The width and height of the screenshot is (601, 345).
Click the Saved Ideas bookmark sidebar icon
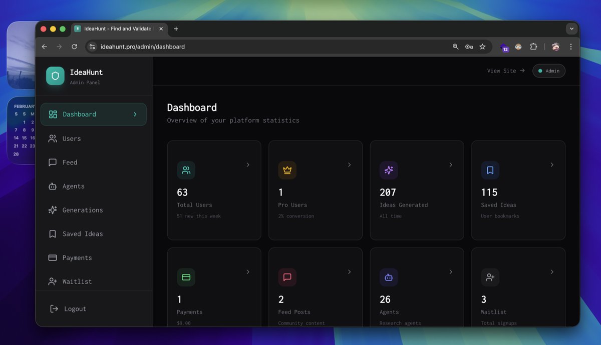(53, 234)
